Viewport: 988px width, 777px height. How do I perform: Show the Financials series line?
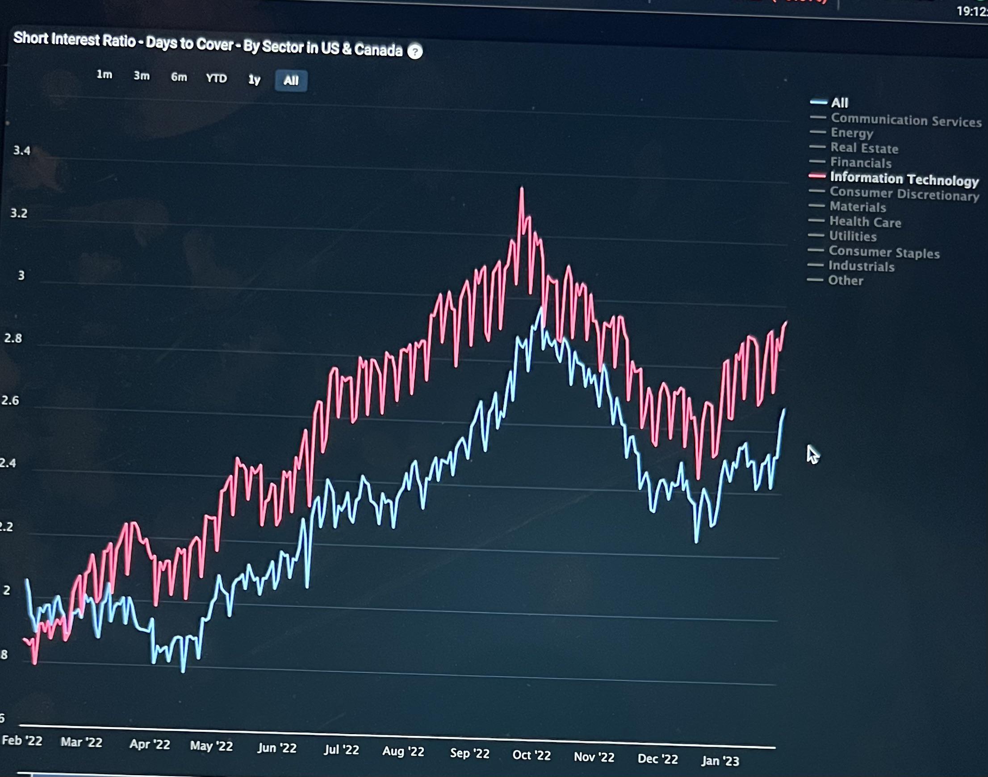(861, 162)
